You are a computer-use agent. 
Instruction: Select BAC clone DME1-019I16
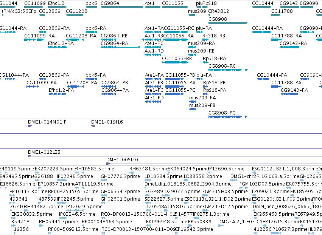pyautogui.click(x=207, y=126)
